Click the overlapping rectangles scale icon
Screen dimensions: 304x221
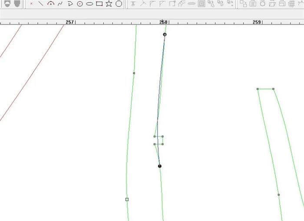(282, 3)
